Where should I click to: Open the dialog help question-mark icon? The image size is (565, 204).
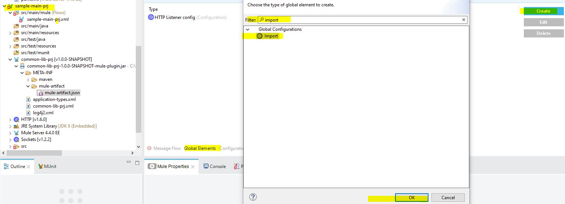(x=254, y=197)
